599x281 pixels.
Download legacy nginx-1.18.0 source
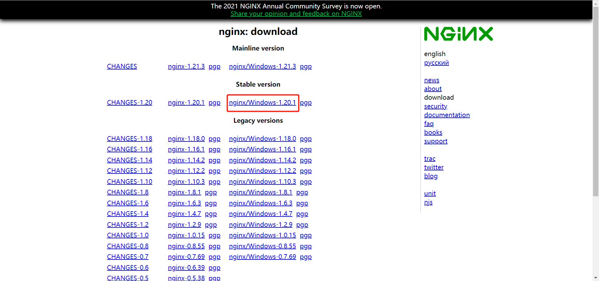click(186, 139)
